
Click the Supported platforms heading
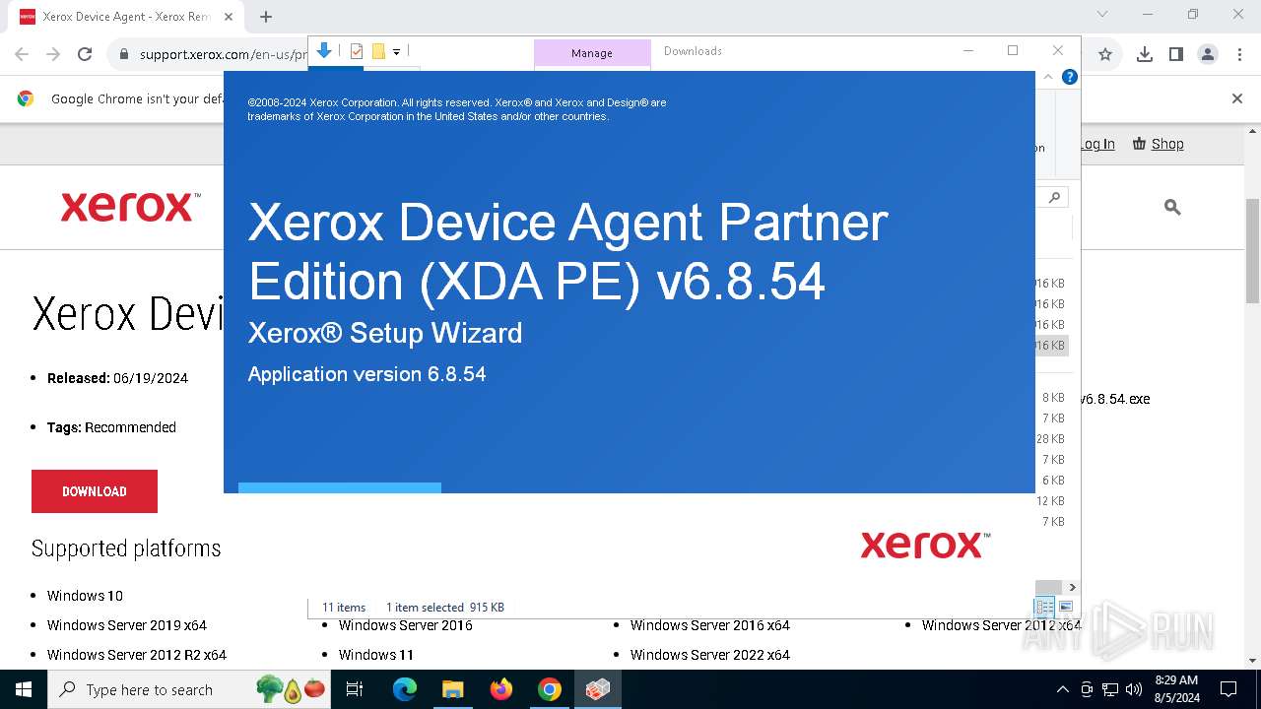[x=126, y=548]
